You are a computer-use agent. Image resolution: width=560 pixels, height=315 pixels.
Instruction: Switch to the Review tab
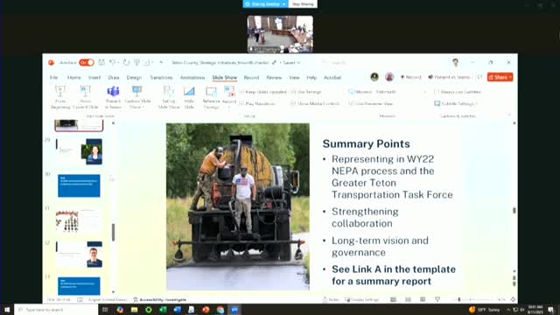274,78
